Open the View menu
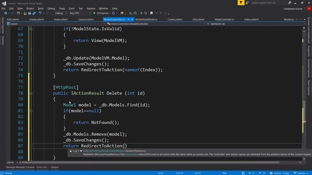This screenshot has height=175, width=312. pos(20,9)
